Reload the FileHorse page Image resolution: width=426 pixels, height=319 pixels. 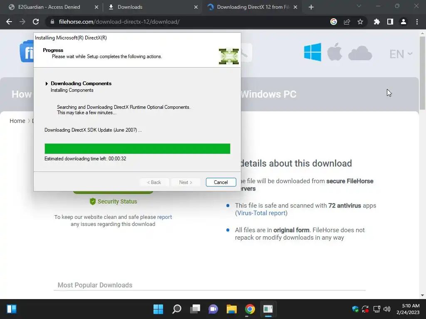[x=36, y=22]
